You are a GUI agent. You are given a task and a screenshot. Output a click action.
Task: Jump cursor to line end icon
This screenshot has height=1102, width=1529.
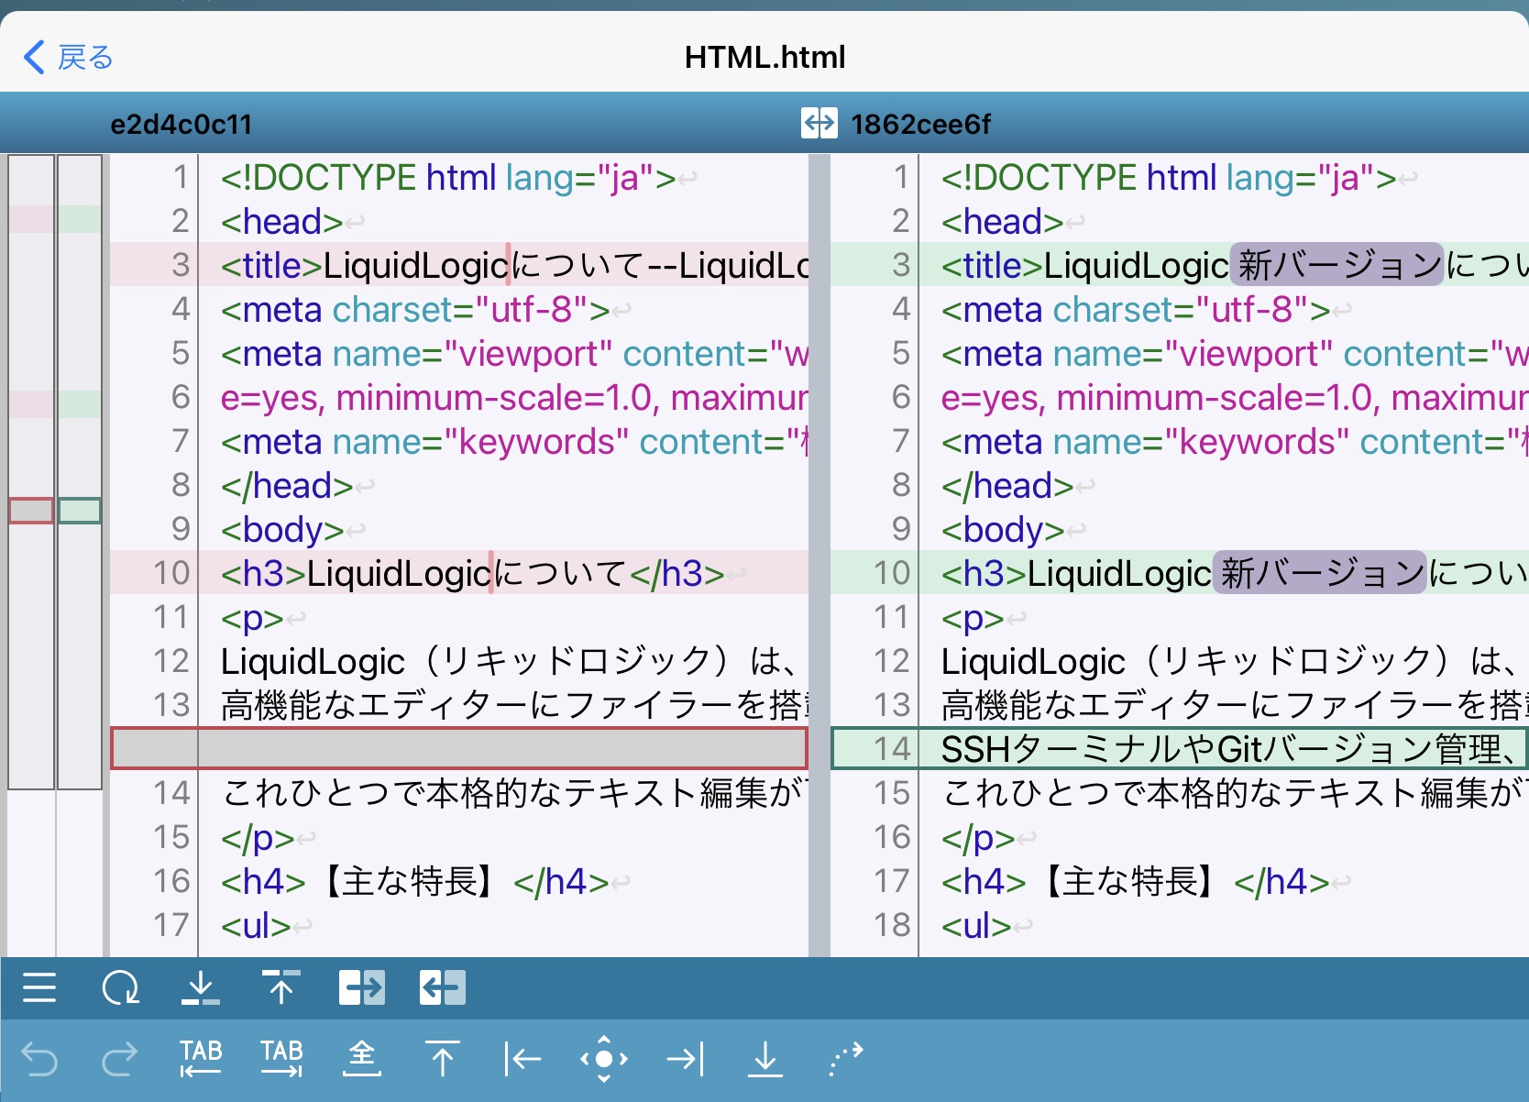(x=685, y=1059)
